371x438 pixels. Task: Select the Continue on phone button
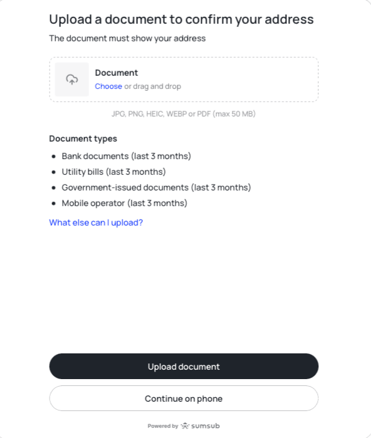(x=184, y=399)
